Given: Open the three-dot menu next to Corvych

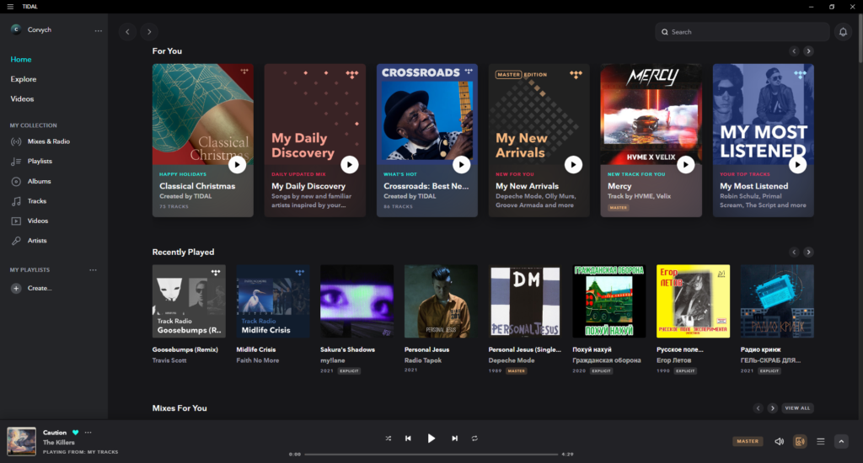Looking at the screenshot, I should point(98,30).
